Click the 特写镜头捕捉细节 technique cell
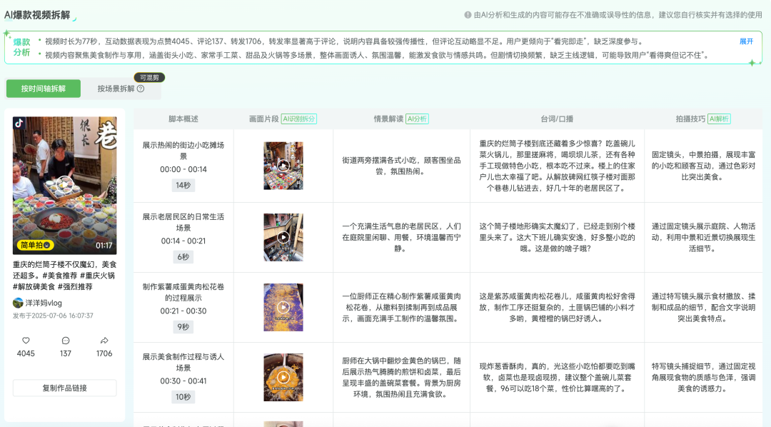771x427 pixels. point(704,377)
